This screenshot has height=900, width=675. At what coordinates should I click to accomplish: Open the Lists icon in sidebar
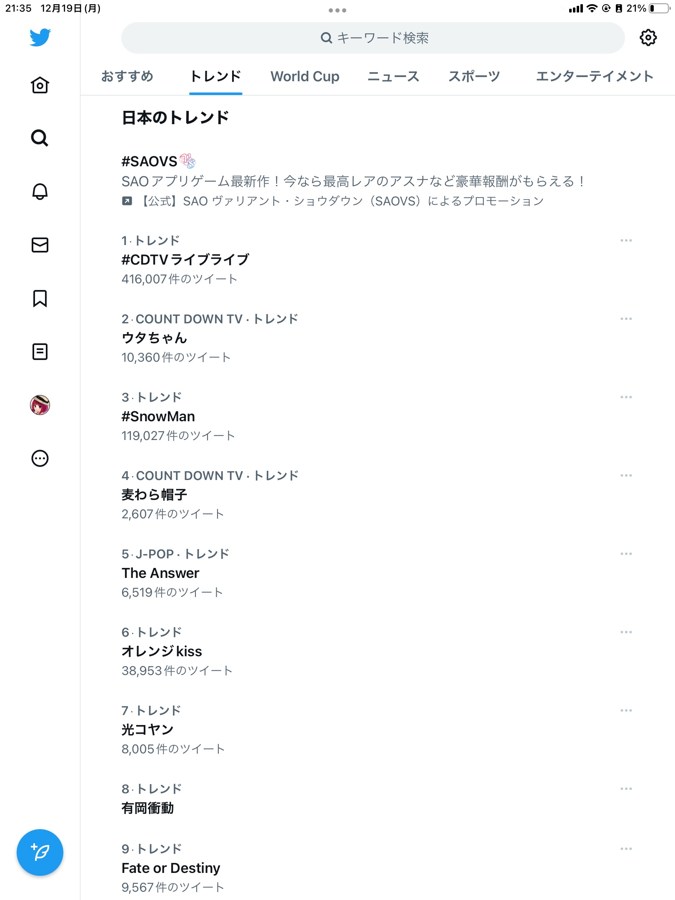pos(40,352)
